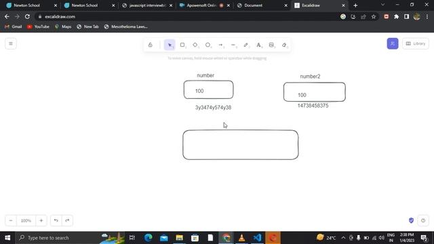Open the Maps bookmark

[63, 26]
